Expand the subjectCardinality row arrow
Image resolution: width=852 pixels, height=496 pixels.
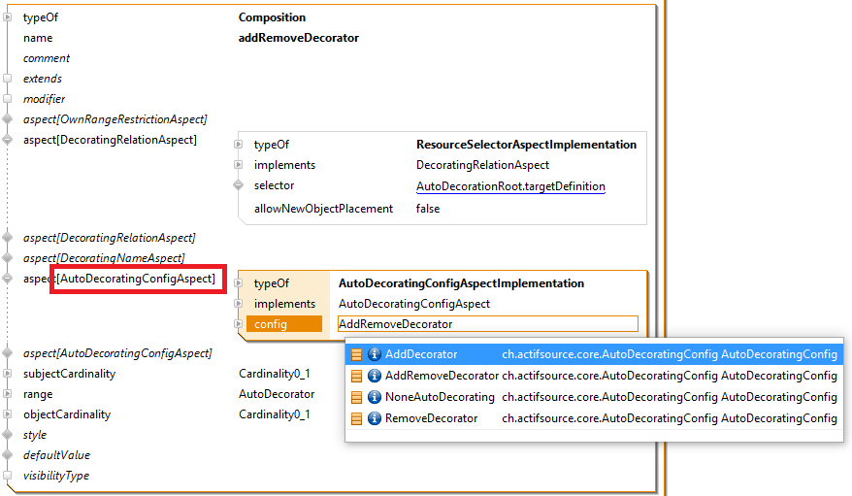(8, 374)
